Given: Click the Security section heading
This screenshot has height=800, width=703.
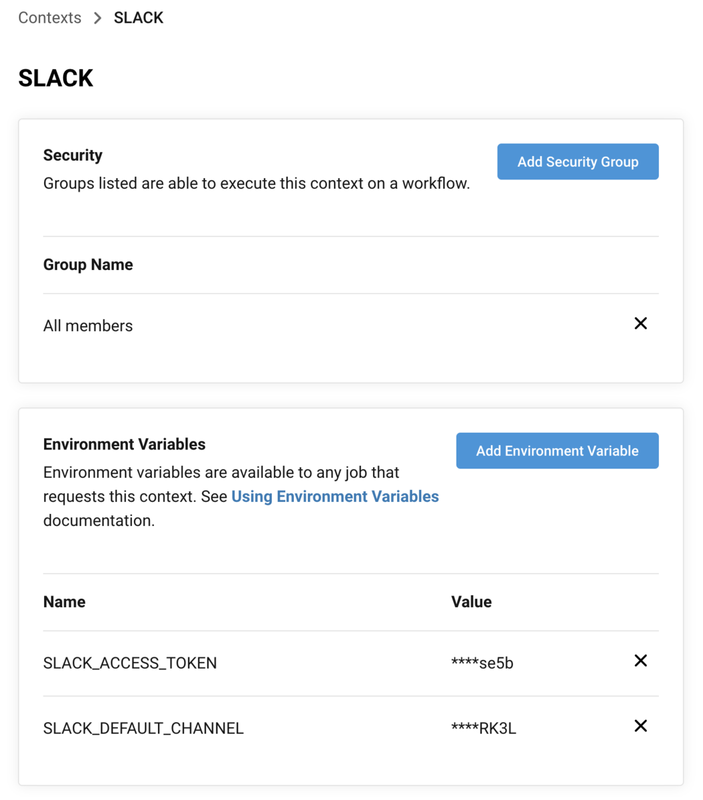Looking at the screenshot, I should [x=73, y=155].
